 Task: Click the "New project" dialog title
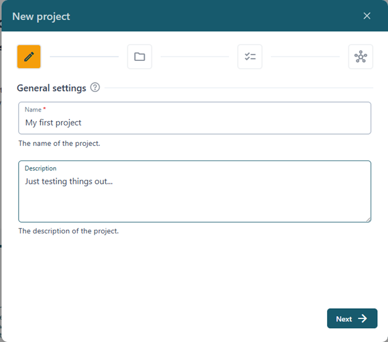pos(41,16)
